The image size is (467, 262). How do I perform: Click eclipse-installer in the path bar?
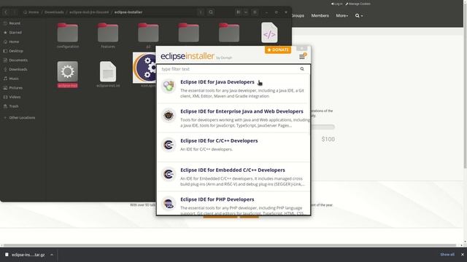click(128, 12)
